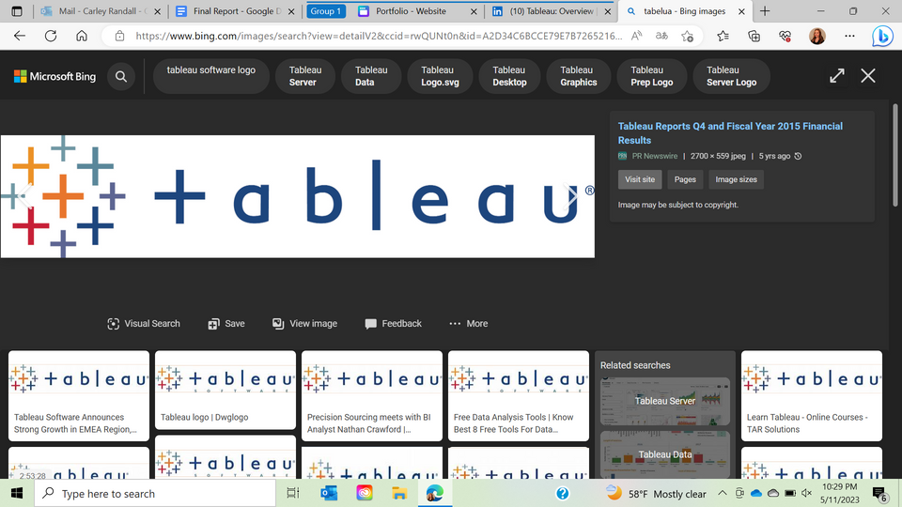Click the Bing search magnifier icon

[x=121, y=76]
